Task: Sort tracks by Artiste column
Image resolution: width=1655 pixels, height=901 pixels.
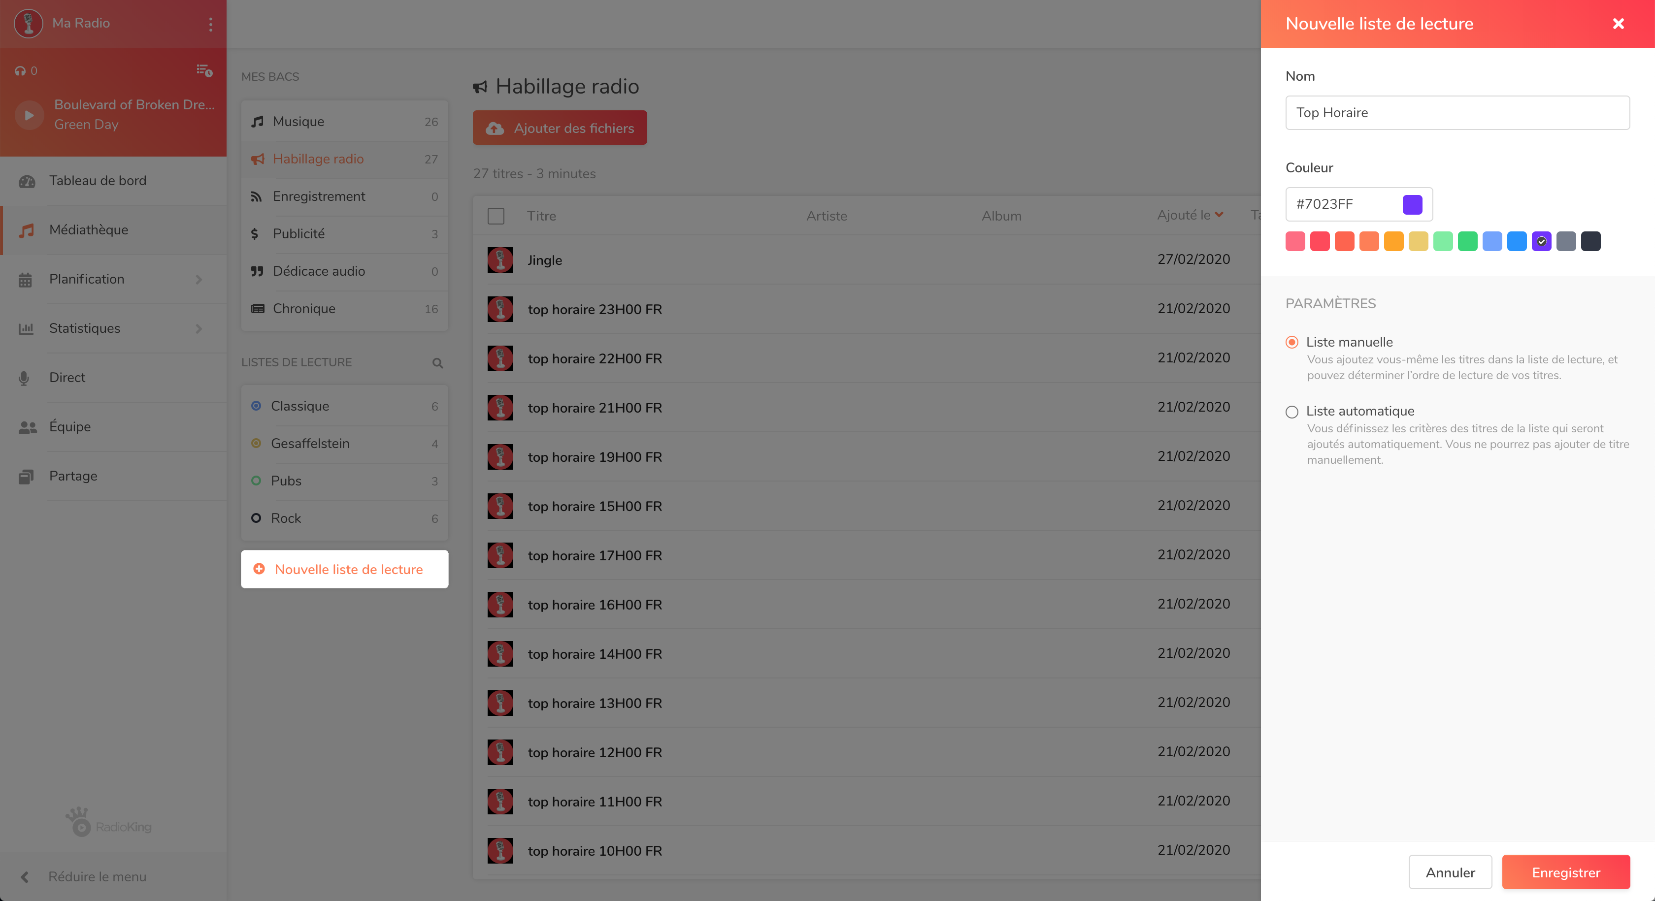Action: click(x=826, y=216)
